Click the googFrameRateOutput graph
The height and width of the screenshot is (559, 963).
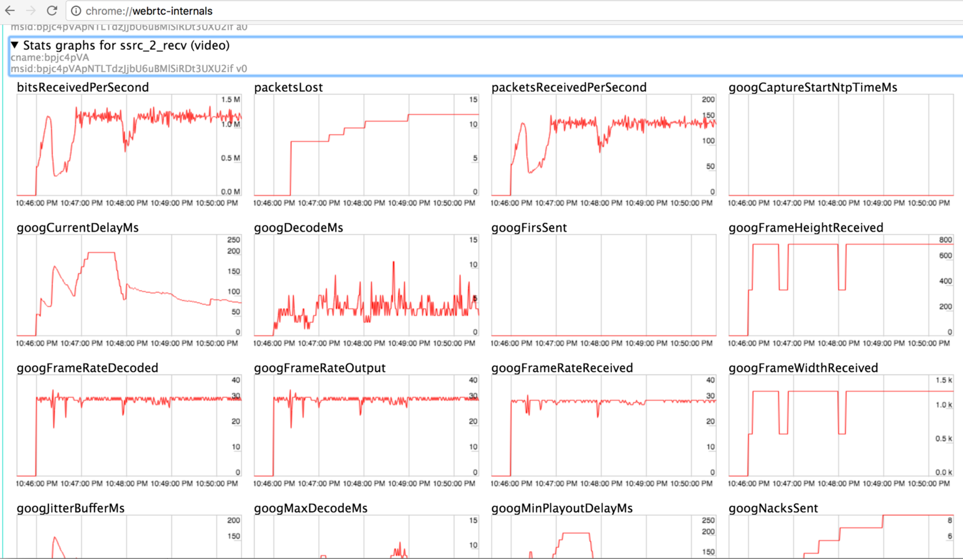click(x=366, y=425)
